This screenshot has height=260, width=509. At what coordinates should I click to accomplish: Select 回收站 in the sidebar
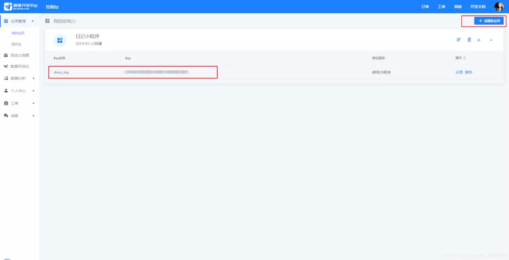pyautogui.click(x=16, y=44)
